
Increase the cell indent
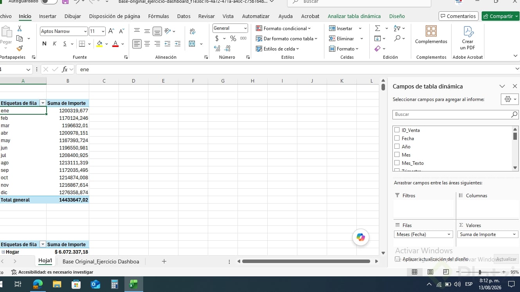tap(178, 44)
